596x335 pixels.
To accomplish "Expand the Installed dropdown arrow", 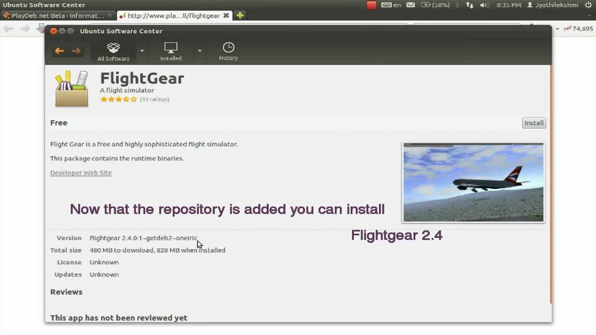I will click(x=199, y=51).
